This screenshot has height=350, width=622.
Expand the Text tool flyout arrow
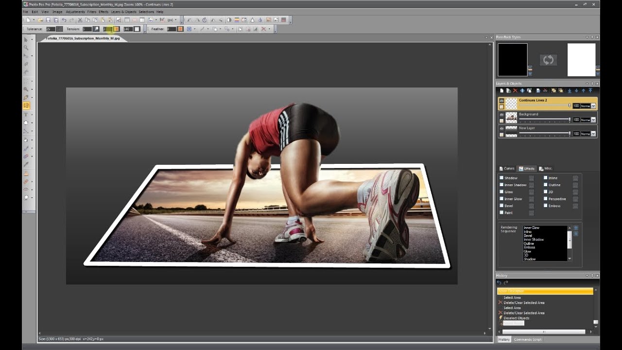click(32, 114)
